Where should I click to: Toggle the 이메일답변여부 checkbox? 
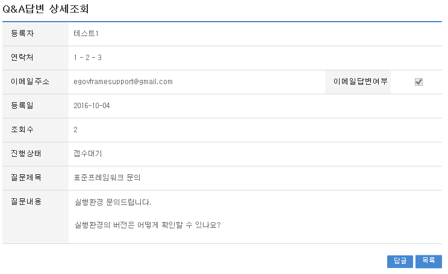pos(418,82)
